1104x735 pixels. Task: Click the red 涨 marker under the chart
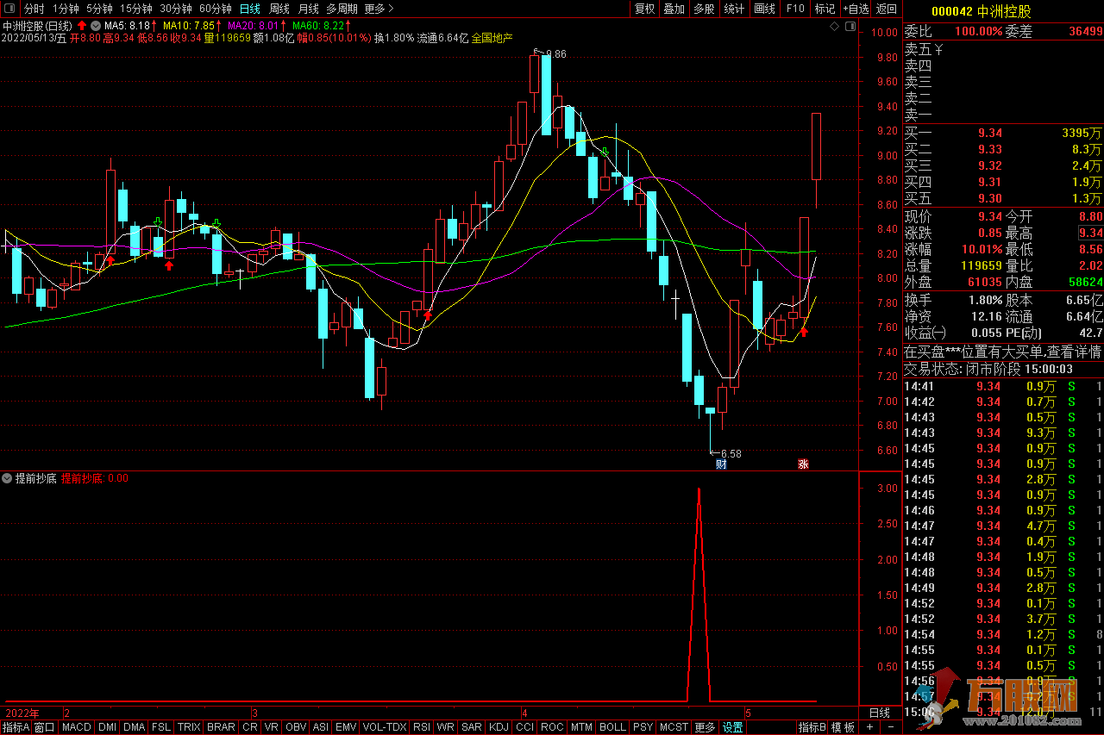803,464
